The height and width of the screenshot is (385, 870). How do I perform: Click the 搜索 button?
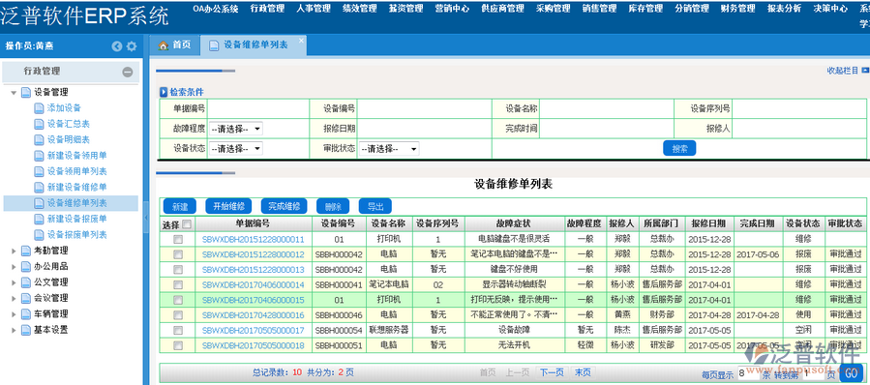click(x=679, y=148)
